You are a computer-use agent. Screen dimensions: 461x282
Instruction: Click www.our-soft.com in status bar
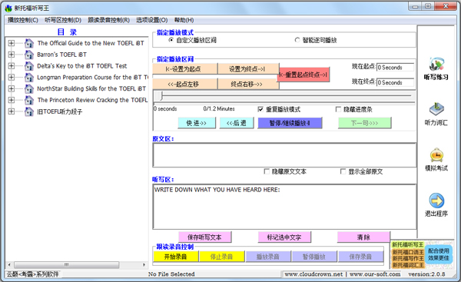375,274
